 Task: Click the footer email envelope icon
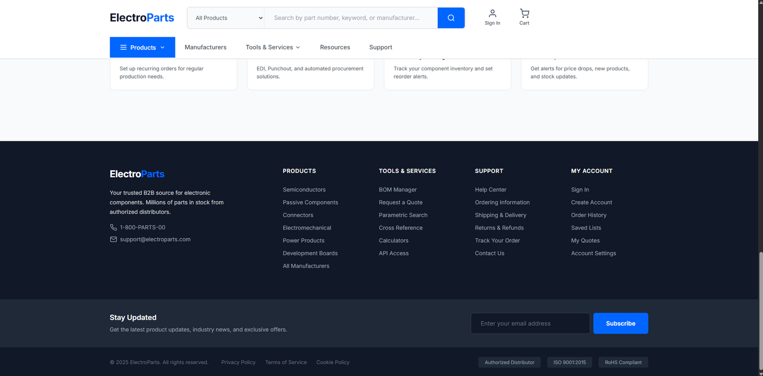(113, 239)
